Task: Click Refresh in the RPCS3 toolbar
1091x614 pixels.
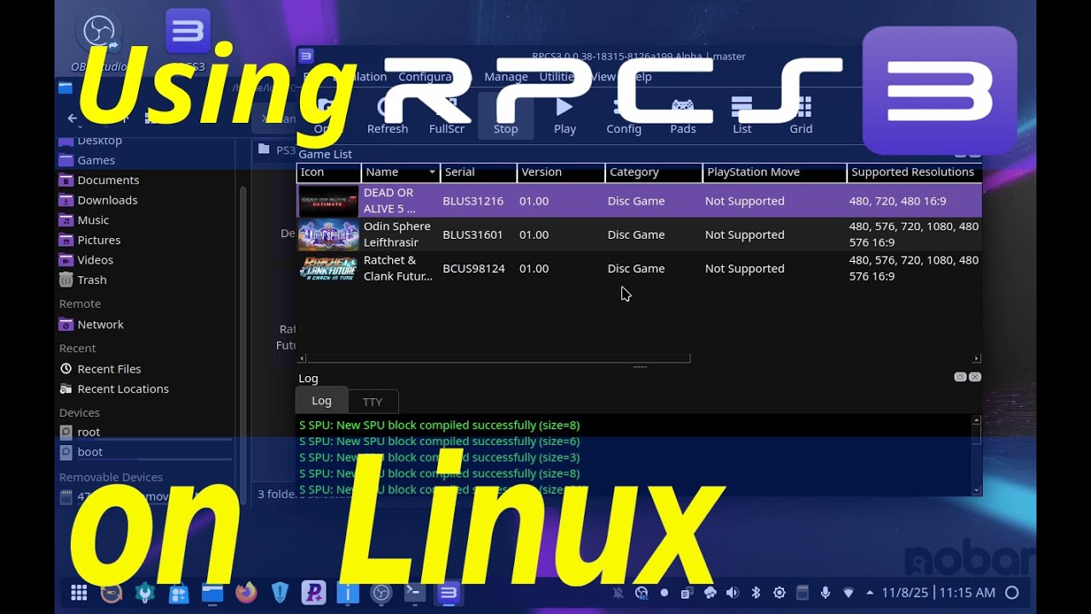Action: [x=388, y=116]
